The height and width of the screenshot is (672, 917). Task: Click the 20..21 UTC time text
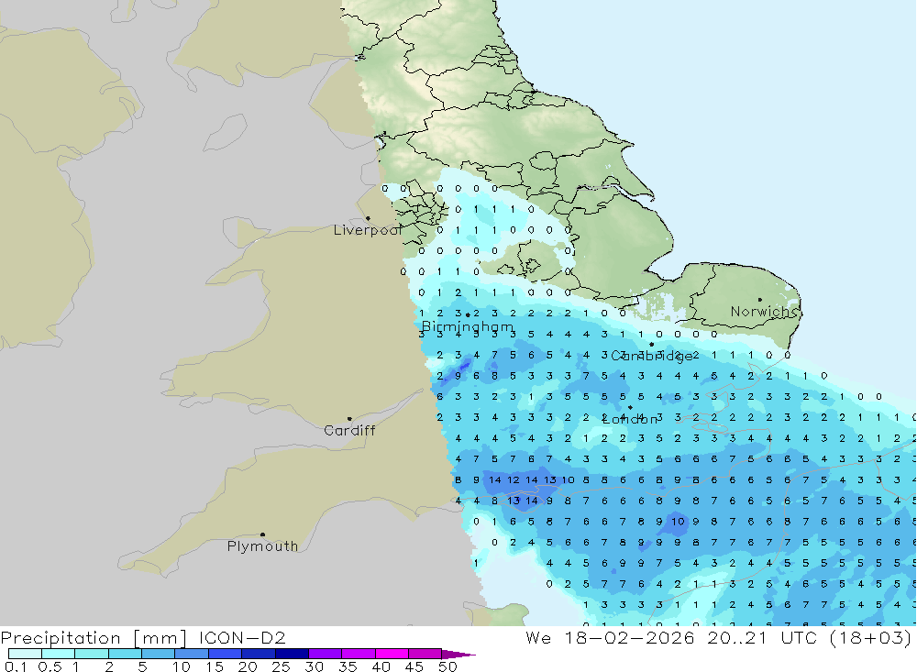(x=762, y=637)
